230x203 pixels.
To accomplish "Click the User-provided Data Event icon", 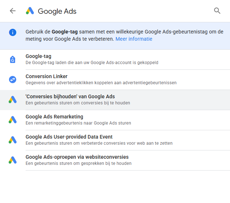I will (x=13, y=140).
